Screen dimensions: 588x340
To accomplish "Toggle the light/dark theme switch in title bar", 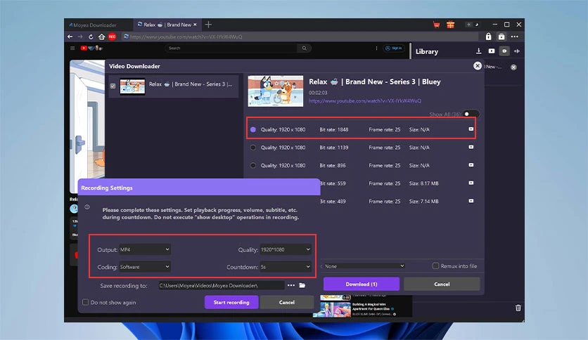I will pos(472,25).
